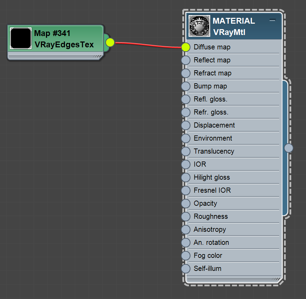The width and height of the screenshot is (306, 299).
Task: Click the VRayEdgesTex node output socket
Action: 110,43
